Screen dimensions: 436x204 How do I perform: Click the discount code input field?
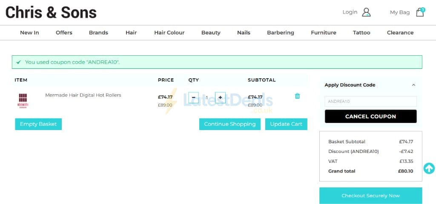click(x=371, y=101)
